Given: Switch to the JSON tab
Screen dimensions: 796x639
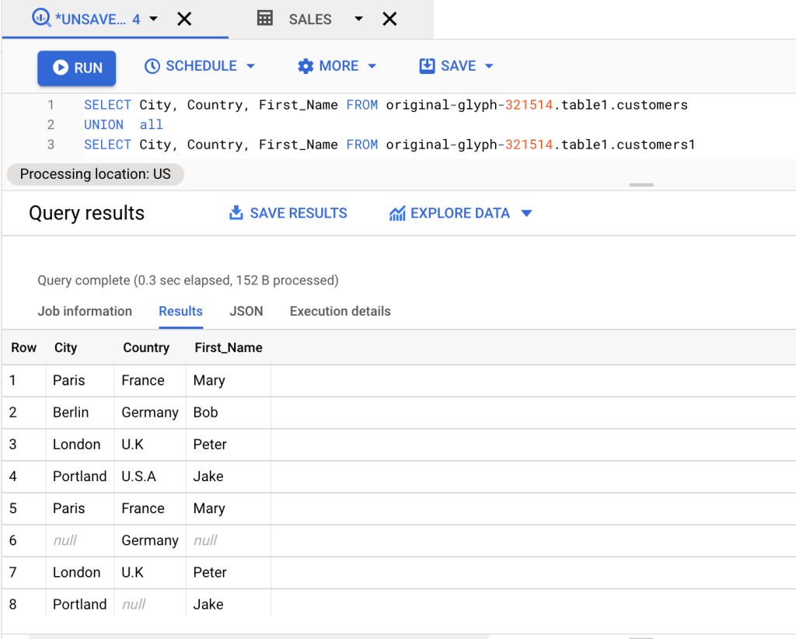Looking at the screenshot, I should [246, 311].
